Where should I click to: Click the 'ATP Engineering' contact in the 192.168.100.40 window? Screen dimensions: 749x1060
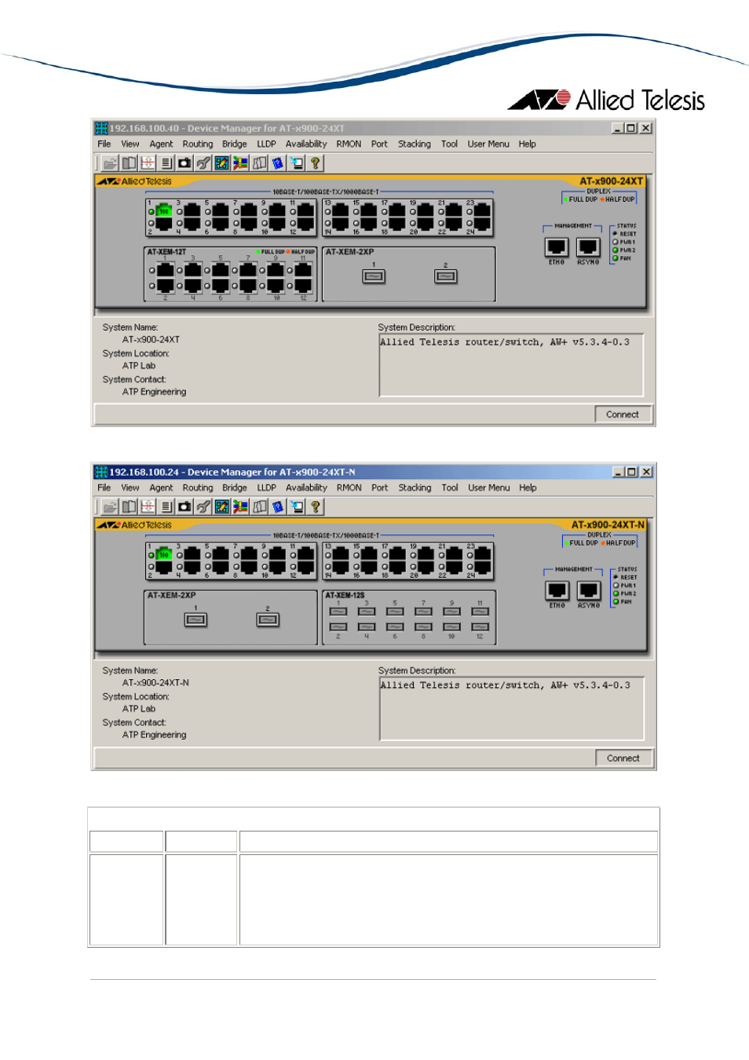tap(155, 393)
